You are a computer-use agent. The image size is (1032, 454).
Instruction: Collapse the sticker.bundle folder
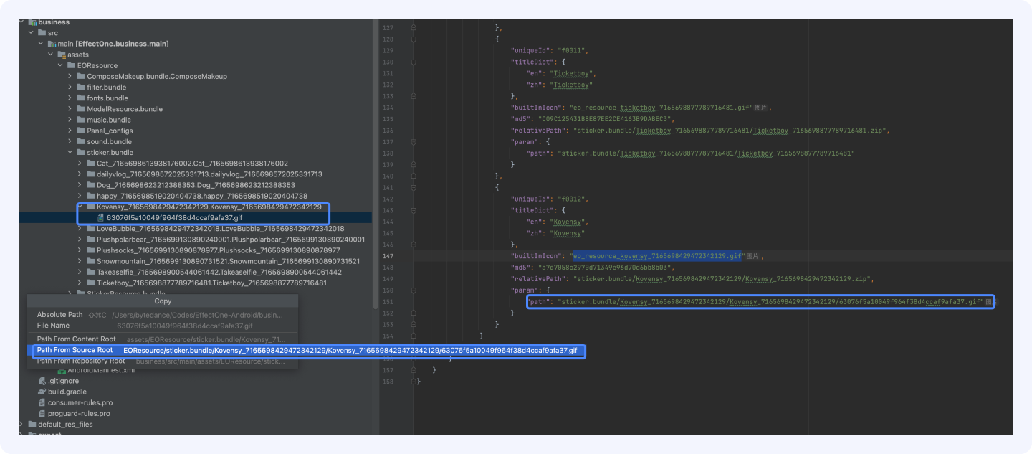tap(70, 152)
